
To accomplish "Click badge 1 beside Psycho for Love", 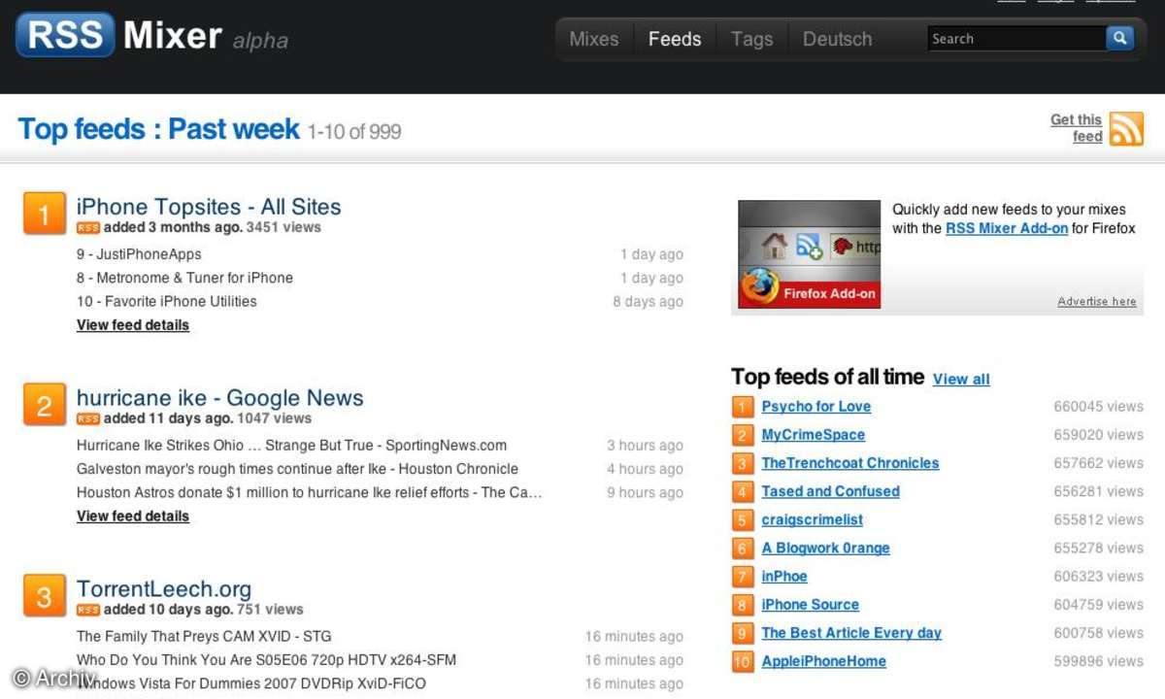I will (x=742, y=407).
